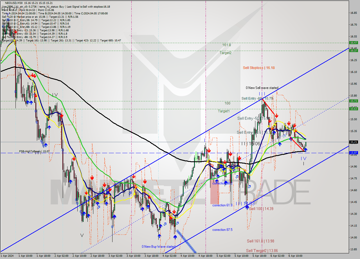
Task: Click the green 16.47 price tag
Action: coord(354,43)
